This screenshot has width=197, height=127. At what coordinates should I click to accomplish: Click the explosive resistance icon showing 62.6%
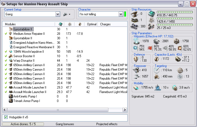click(x=180, y=48)
